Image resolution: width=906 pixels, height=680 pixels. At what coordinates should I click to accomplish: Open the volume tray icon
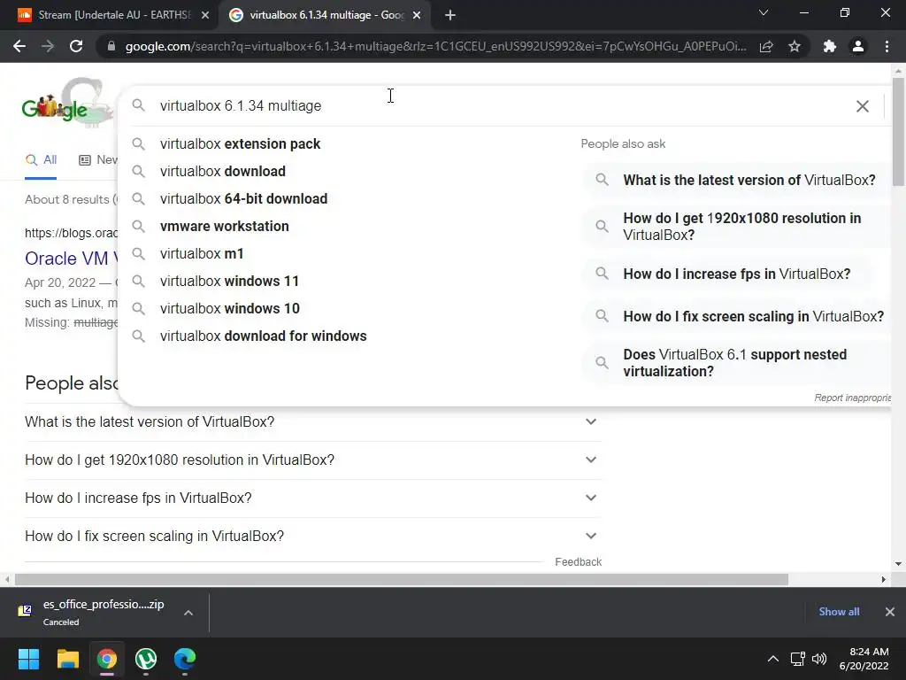819,659
